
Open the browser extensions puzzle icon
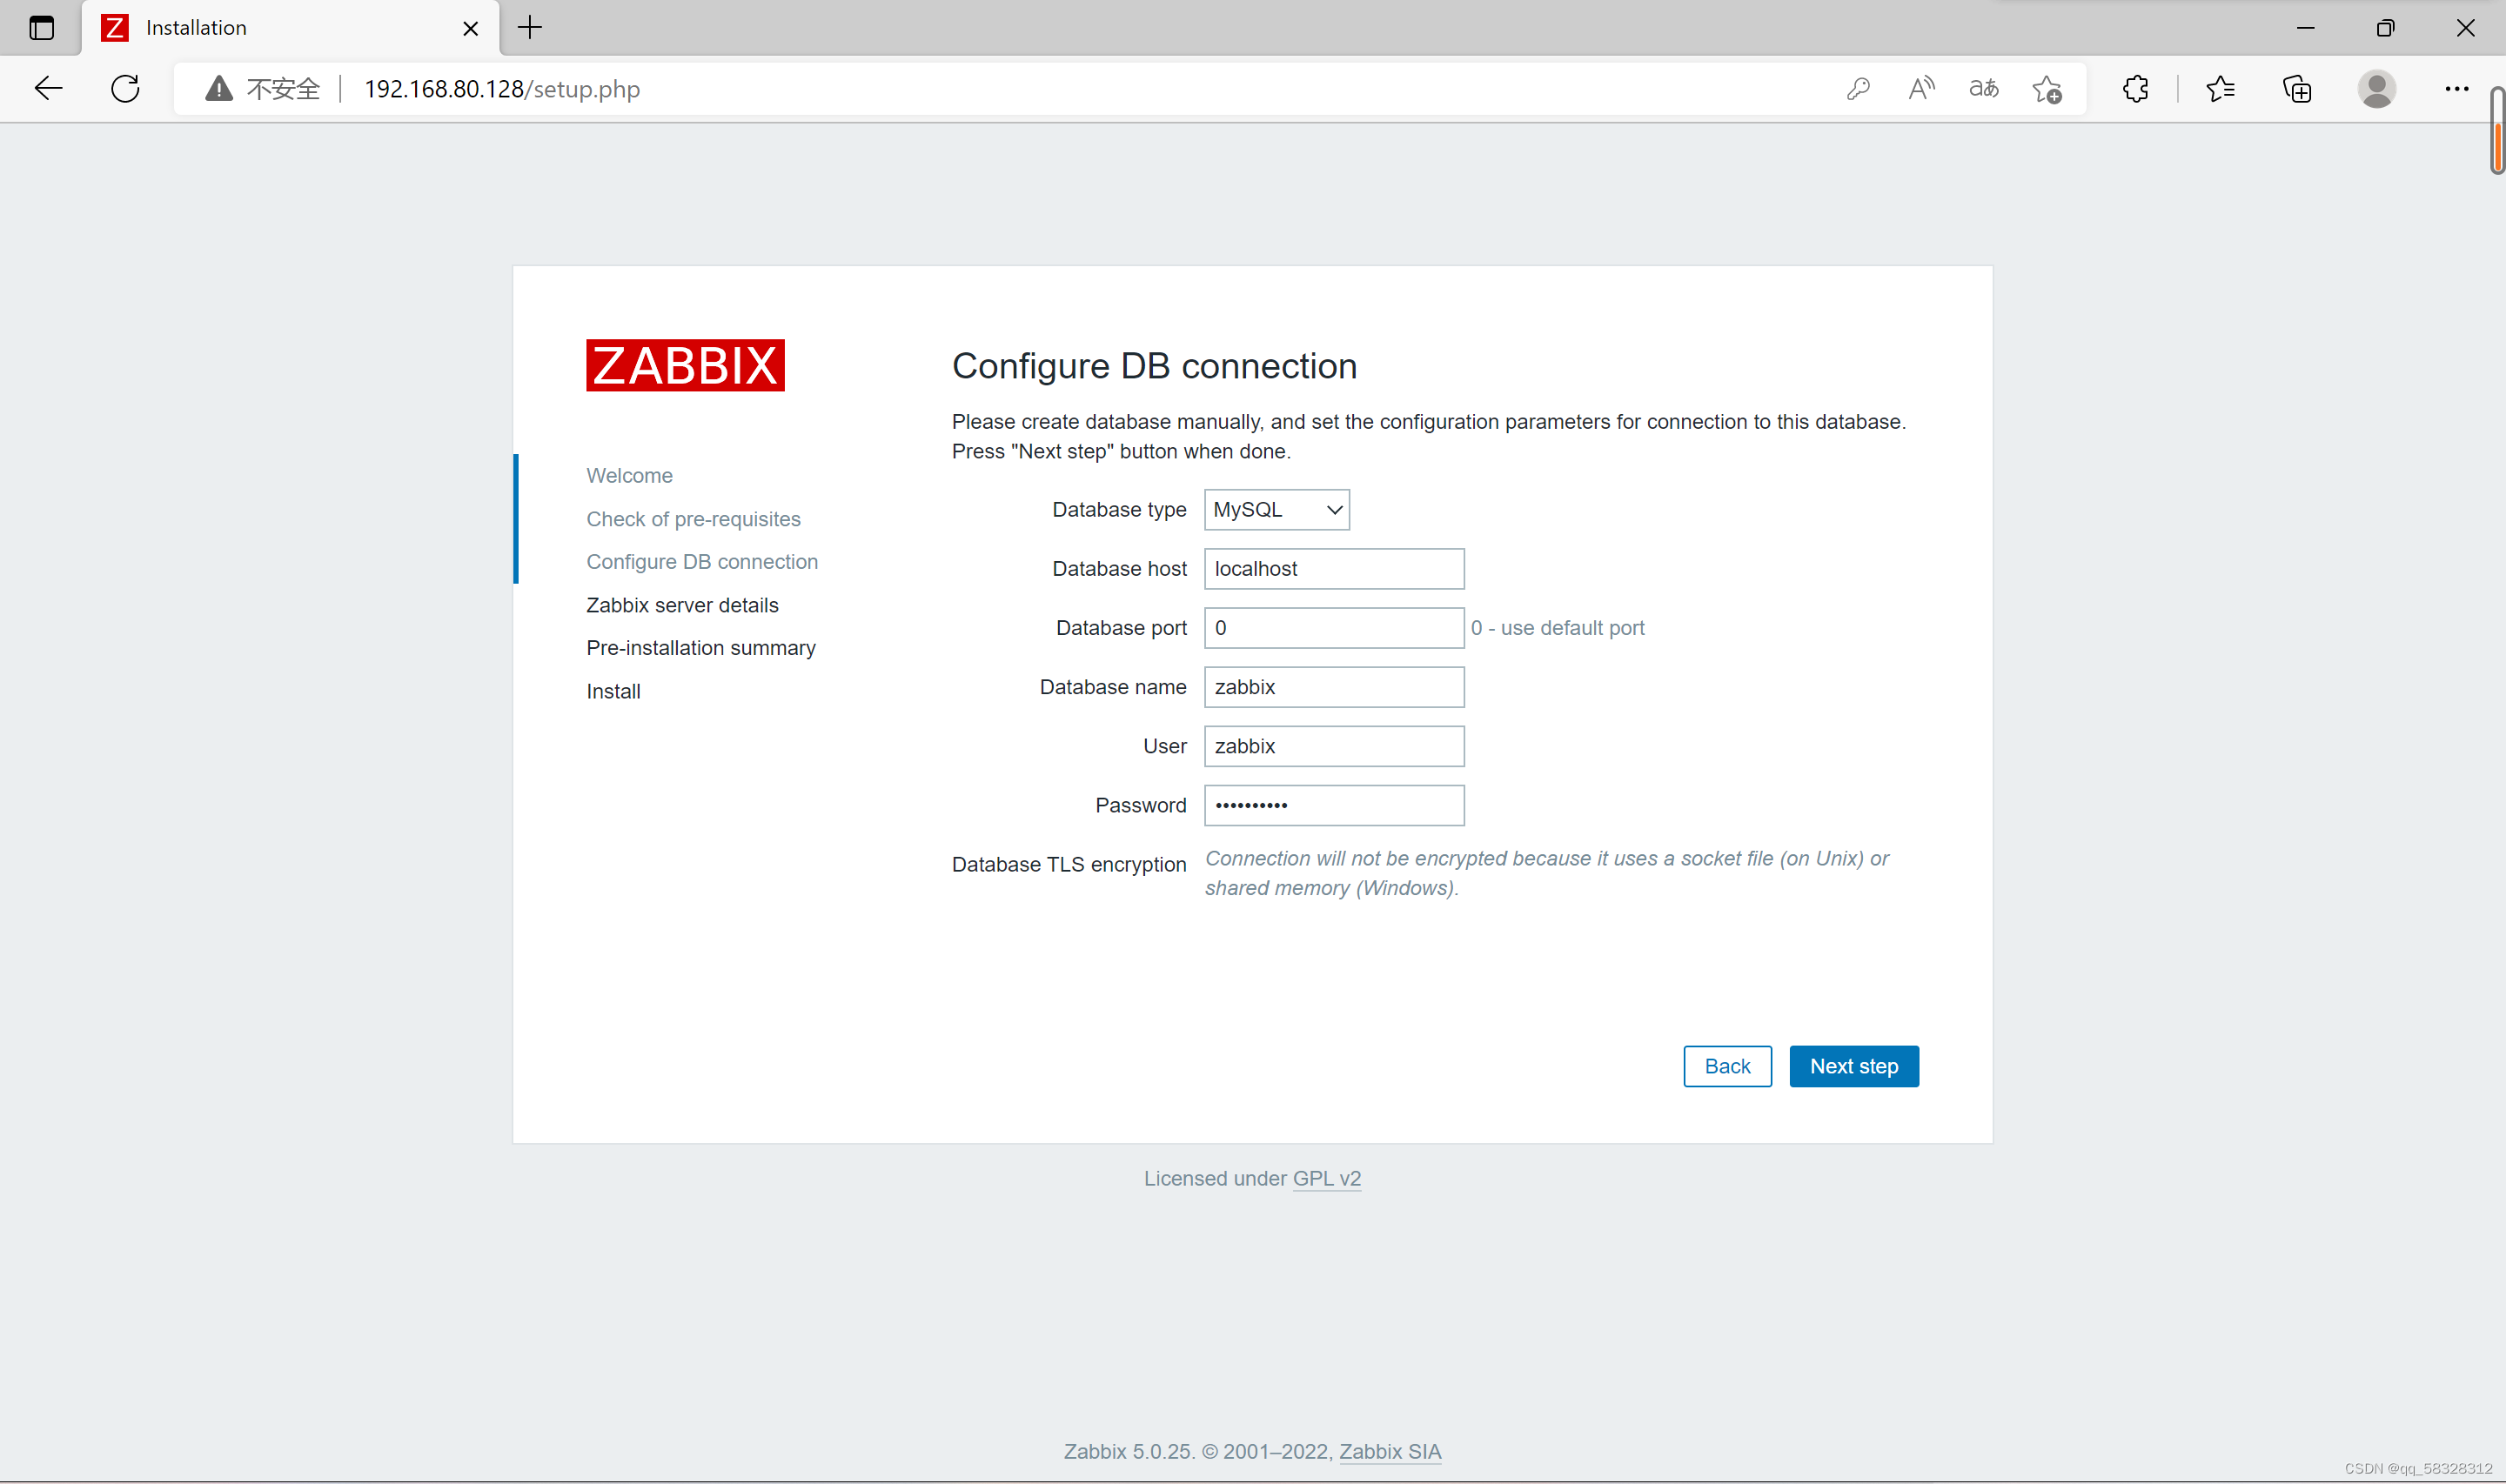[2135, 89]
